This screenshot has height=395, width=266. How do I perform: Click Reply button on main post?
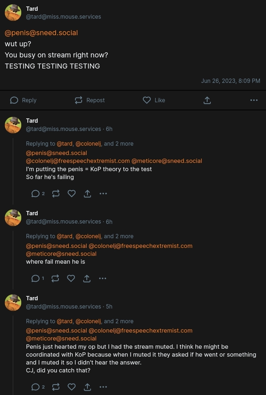coord(23,100)
